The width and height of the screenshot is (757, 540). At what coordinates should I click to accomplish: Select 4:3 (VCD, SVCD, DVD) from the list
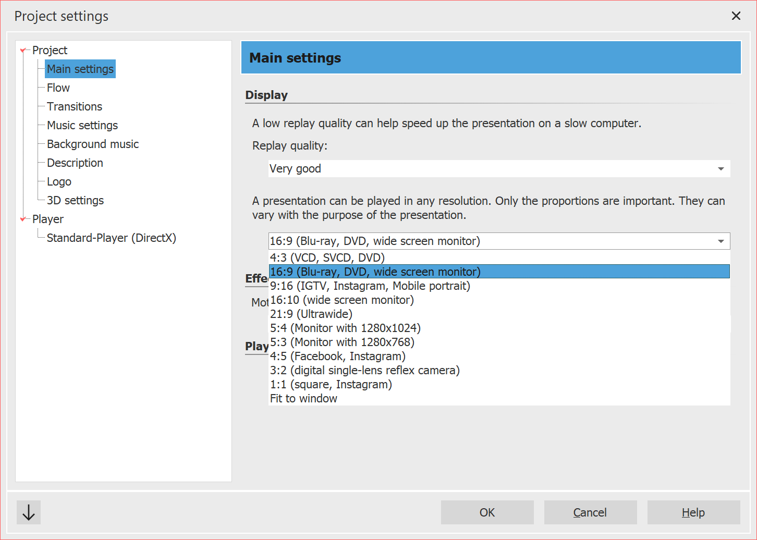pyautogui.click(x=327, y=257)
